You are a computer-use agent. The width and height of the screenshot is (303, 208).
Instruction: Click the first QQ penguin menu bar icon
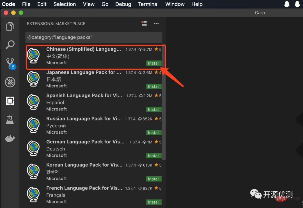click(x=287, y=4)
